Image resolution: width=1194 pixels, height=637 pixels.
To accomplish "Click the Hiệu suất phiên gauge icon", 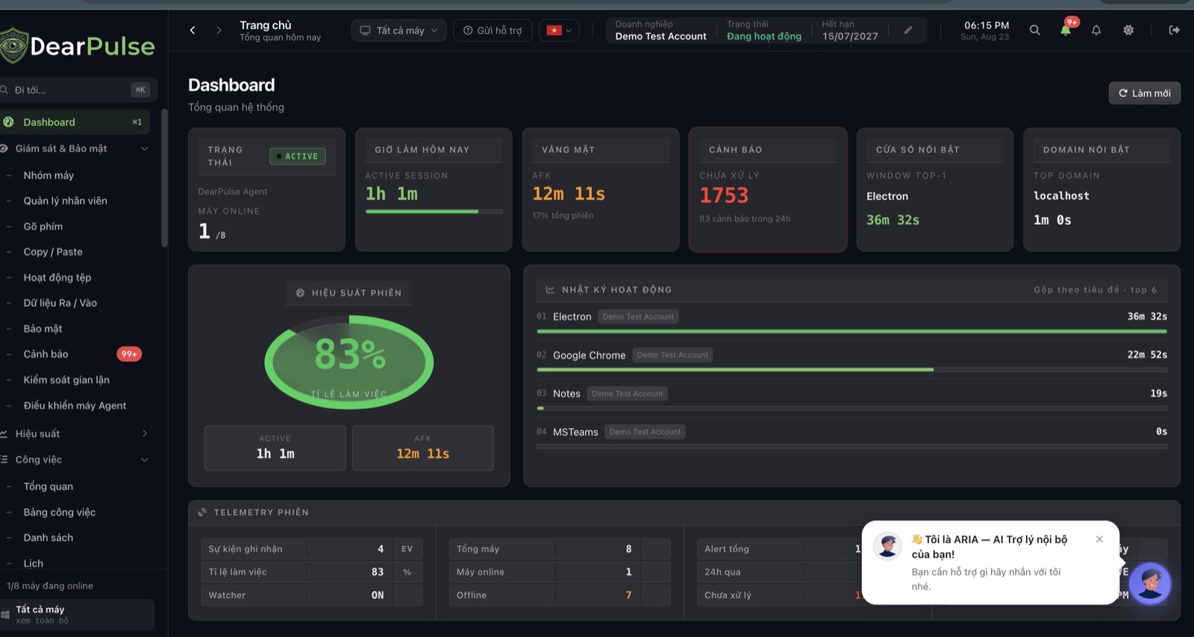I will click(x=300, y=293).
